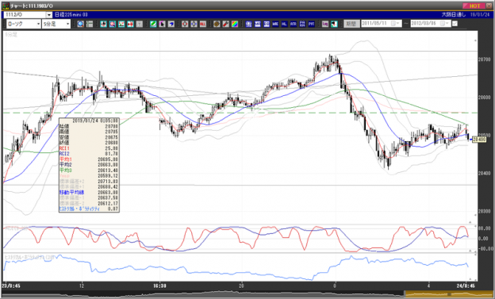This screenshot has width=495, height=299.
Task: Click the Log scale icon
Action: pos(325,24)
